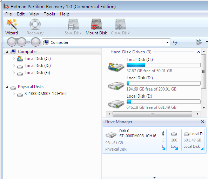Collapse the Computer tree node
This screenshot has height=179, width=208.
coord(7,52)
